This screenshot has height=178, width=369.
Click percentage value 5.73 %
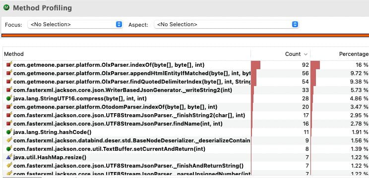[x=359, y=90]
